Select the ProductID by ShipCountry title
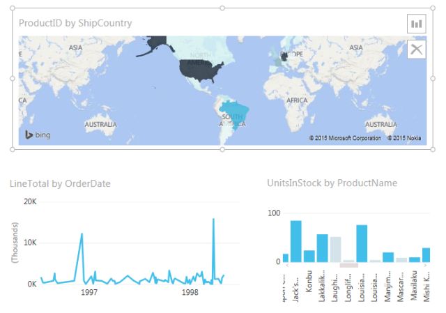 [75, 24]
